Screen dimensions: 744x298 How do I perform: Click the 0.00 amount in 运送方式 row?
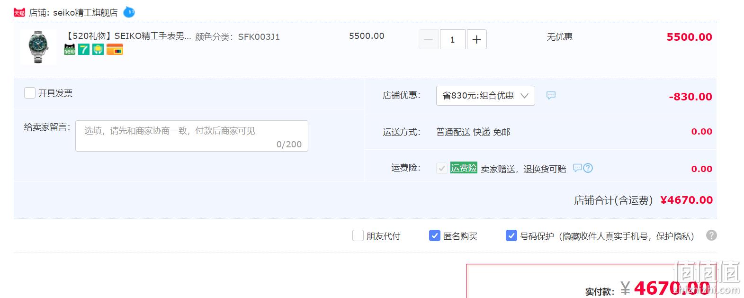701,132
